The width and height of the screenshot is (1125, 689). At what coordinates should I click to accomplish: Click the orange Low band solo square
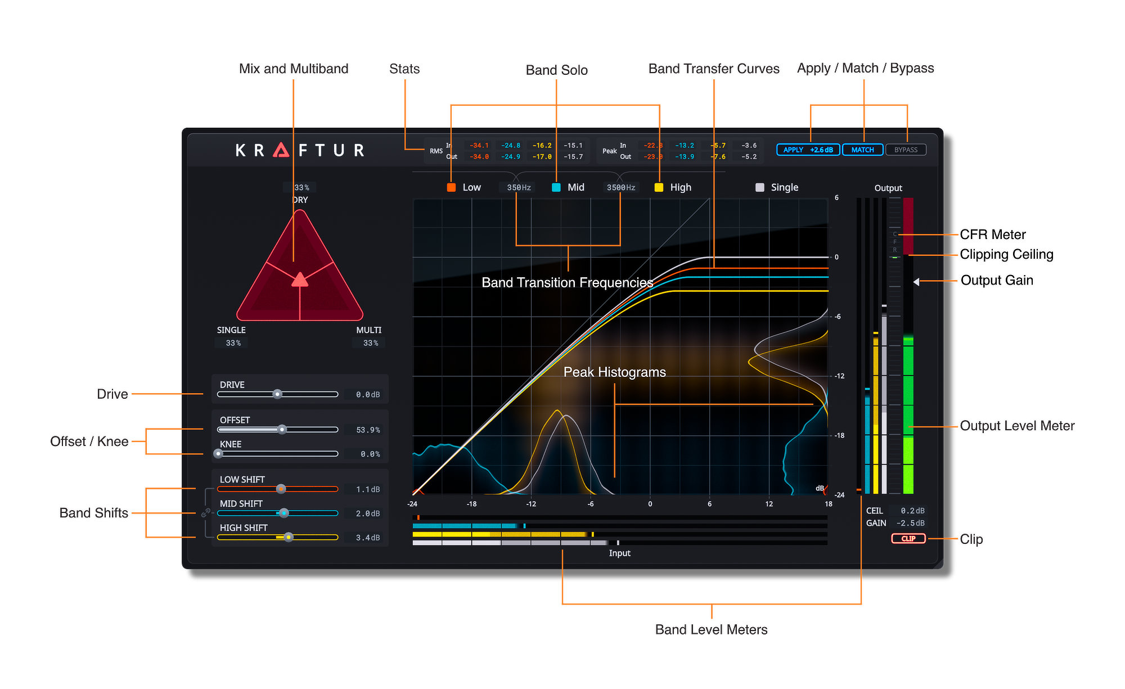[x=451, y=187]
